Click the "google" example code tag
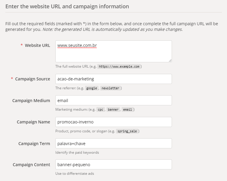The width and height of the screenshot is (227, 181). pos(92,88)
